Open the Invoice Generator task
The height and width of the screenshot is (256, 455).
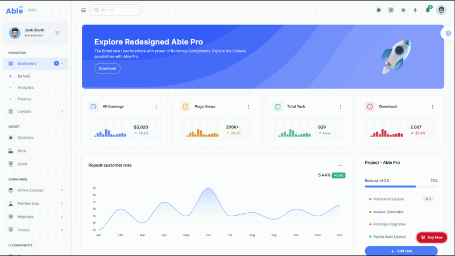[388, 212]
